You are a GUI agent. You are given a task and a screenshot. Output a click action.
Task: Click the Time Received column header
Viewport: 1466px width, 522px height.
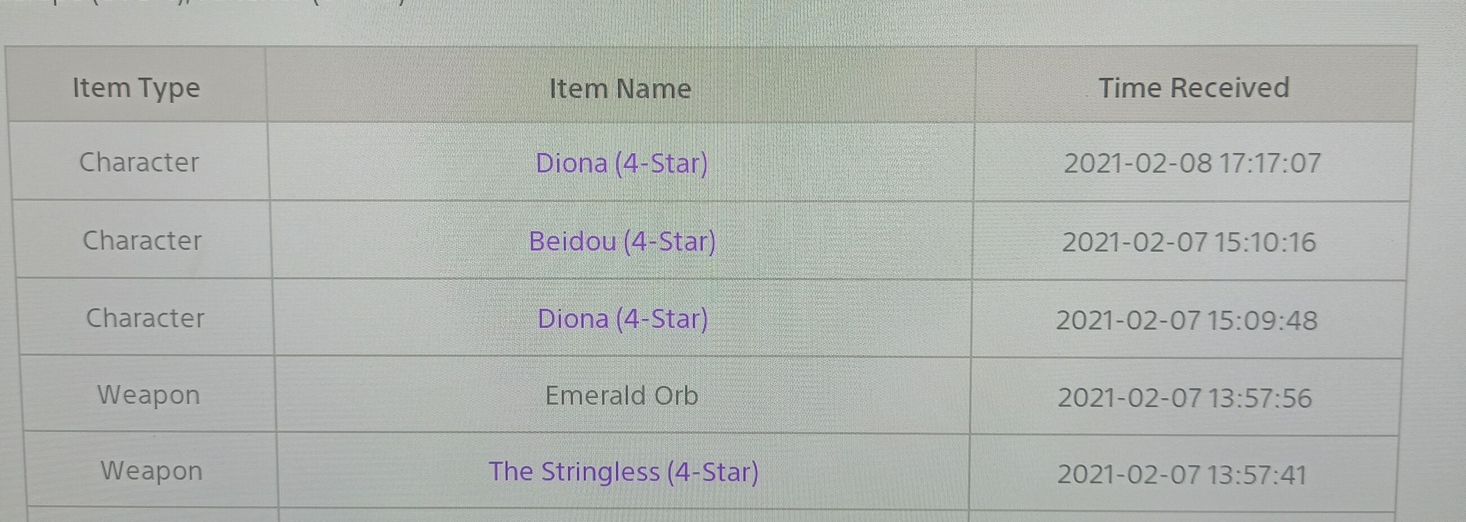pyautogui.click(x=1193, y=88)
